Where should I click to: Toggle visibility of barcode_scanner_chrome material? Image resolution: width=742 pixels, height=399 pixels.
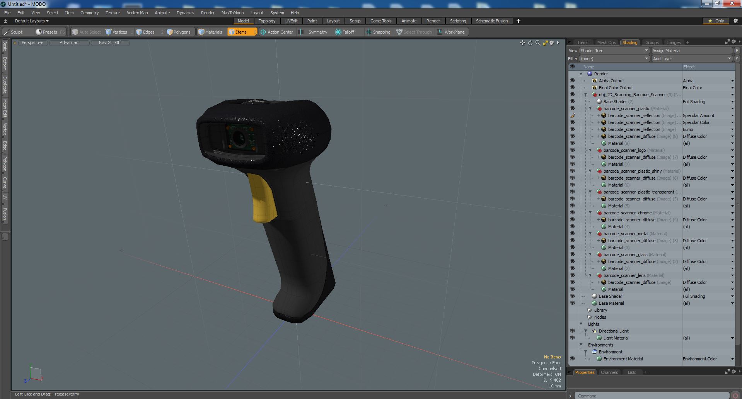point(572,213)
